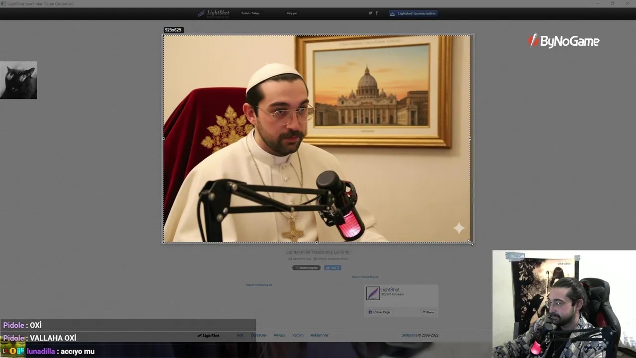Open the Turkish - Türkçe language selector
The height and width of the screenshot is (358, 636).
[250, 13]
